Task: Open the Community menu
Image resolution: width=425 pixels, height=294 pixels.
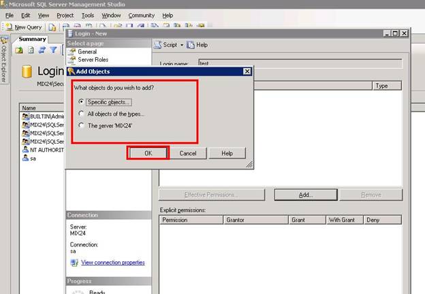Action: pos(141,15)
